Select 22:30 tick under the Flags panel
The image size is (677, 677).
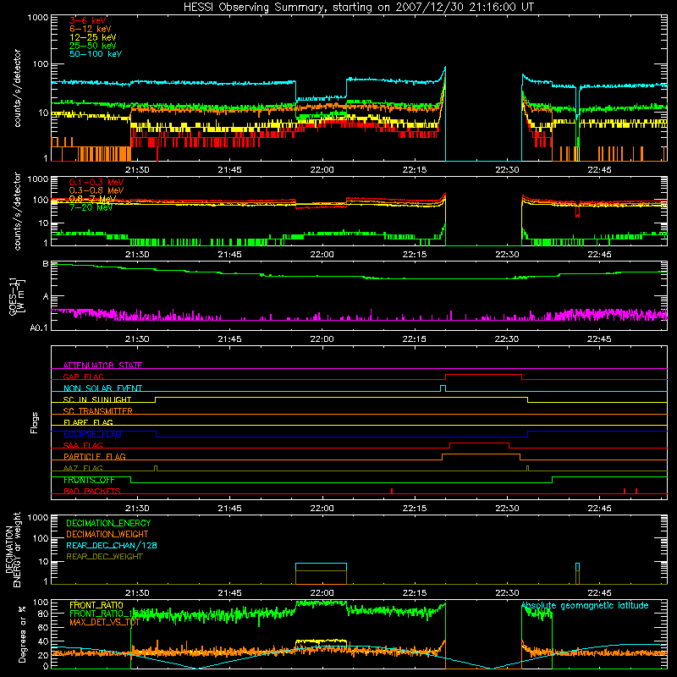point(507,509)
